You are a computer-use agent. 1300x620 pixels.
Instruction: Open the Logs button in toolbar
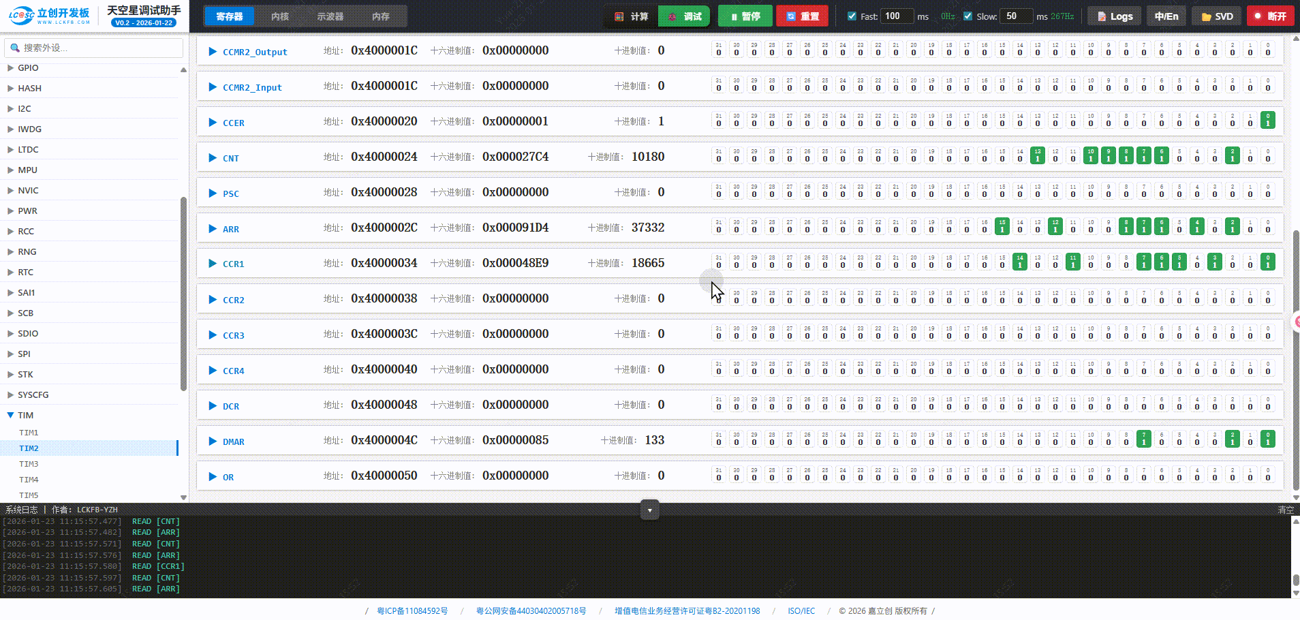[x=1115, y=16]
